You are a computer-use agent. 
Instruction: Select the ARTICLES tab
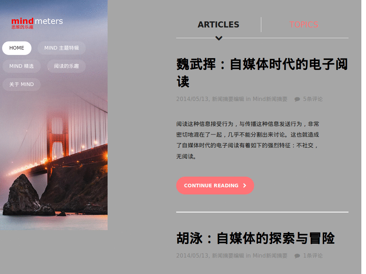(218, 25)
